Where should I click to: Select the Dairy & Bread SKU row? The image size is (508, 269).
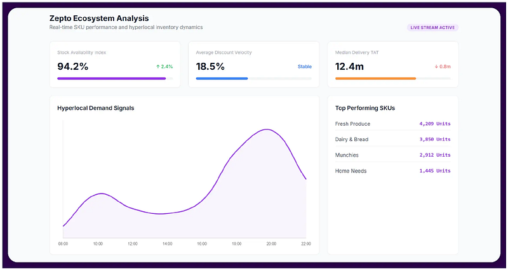[x=392, y=139]
